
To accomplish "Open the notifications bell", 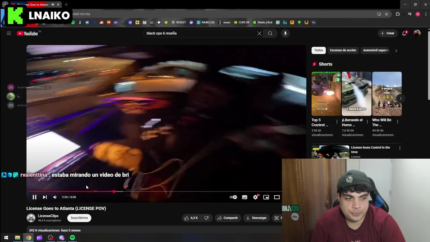I will click(404, 33).
